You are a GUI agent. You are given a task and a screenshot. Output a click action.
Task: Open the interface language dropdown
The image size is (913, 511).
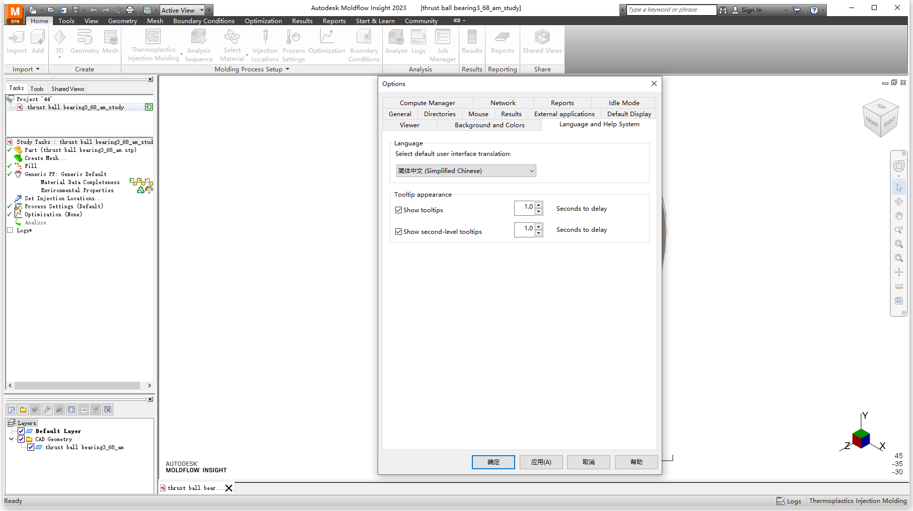pyautogui.click(x=466, y=171)
